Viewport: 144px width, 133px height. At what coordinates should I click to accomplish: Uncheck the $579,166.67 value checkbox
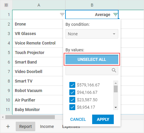point(72,85)
